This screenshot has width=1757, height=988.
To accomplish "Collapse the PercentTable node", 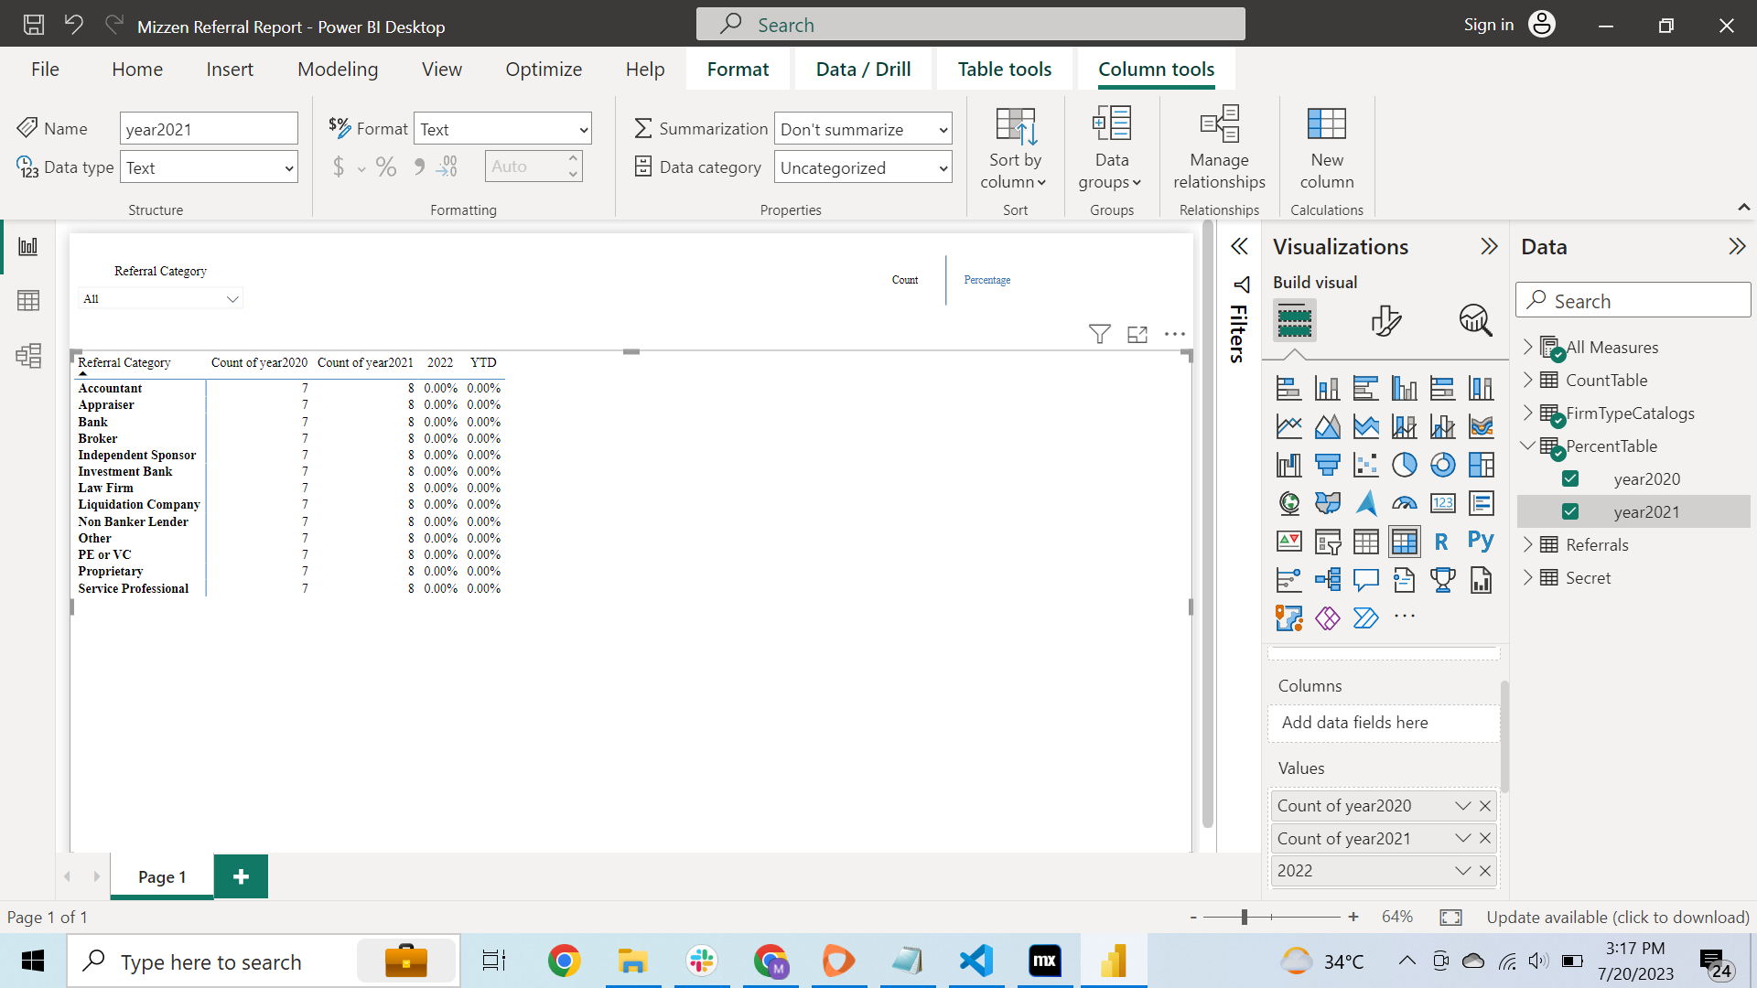I will 1527,446.
